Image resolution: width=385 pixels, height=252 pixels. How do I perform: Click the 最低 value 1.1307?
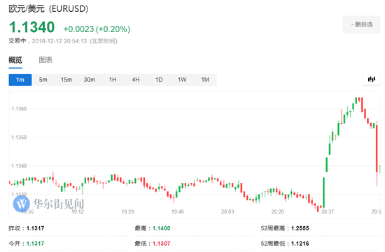pyautogui.click(x=161, y=244)
